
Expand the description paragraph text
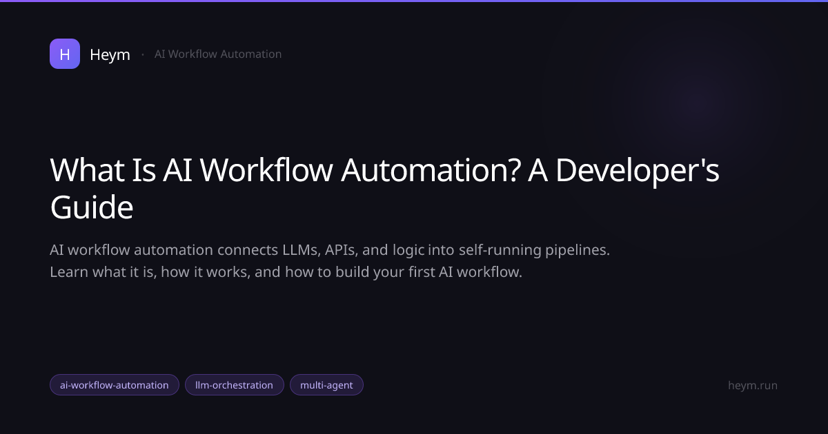pyautogui.click(x=330, y=260)
